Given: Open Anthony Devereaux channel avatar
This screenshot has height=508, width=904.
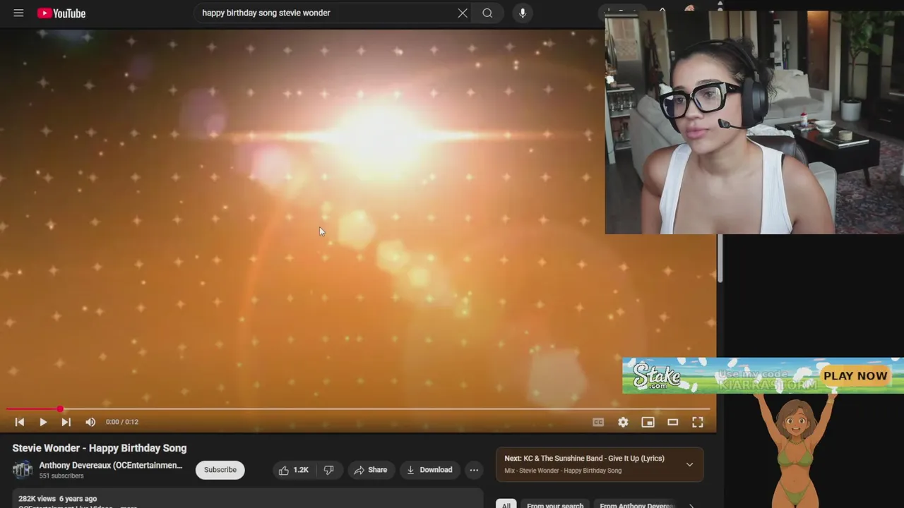Looking at the screenshot, I should click(x=23, y=470).
